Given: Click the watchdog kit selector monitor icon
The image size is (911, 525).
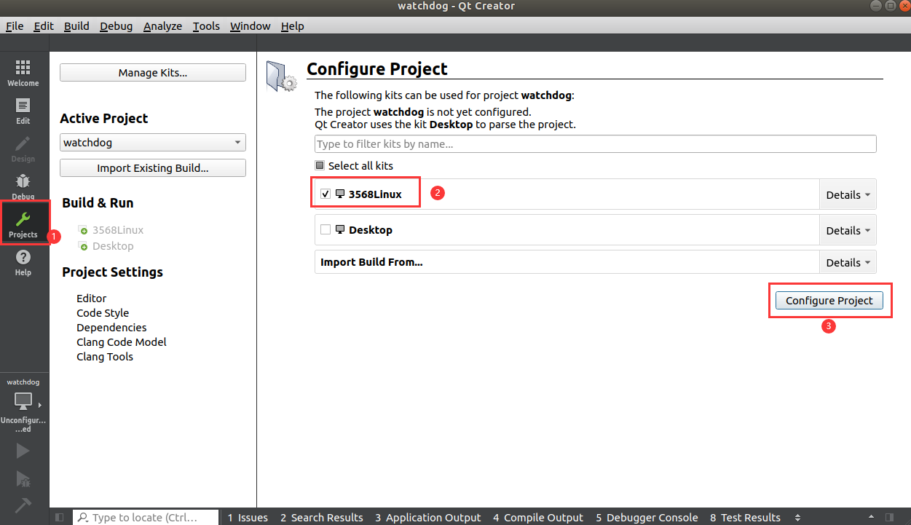Looking at the screenshot, I should point(23,400).
